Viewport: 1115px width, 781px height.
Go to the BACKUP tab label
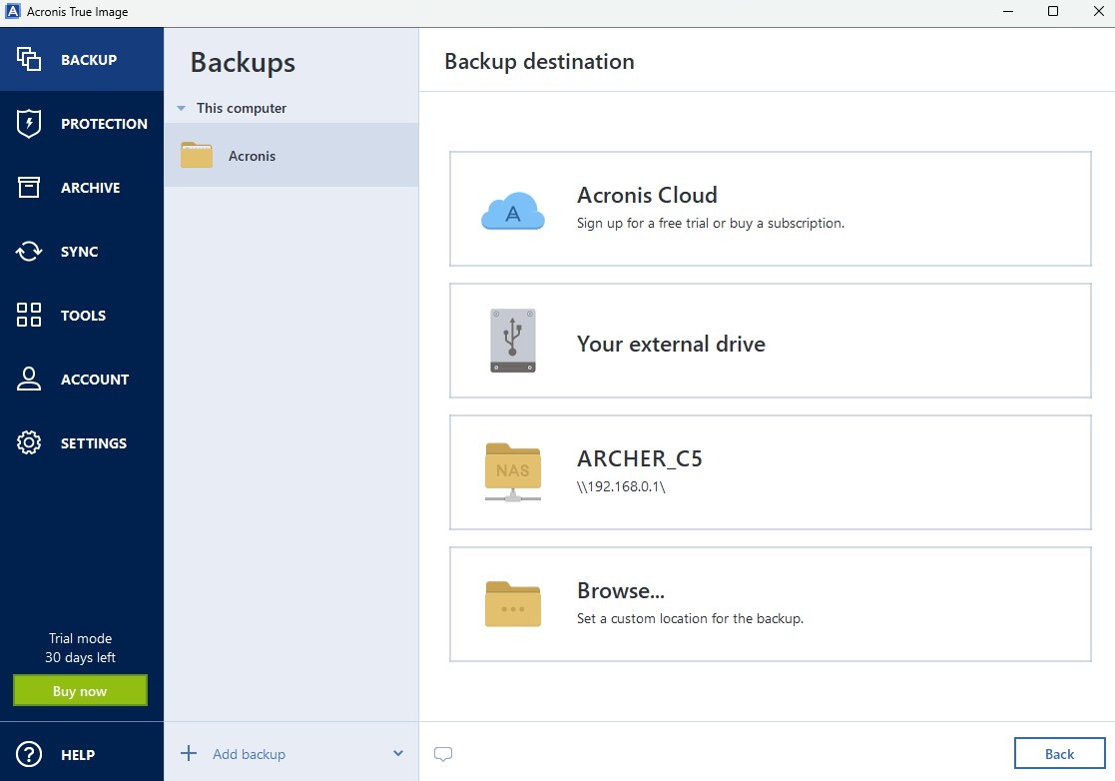point(89,60)
